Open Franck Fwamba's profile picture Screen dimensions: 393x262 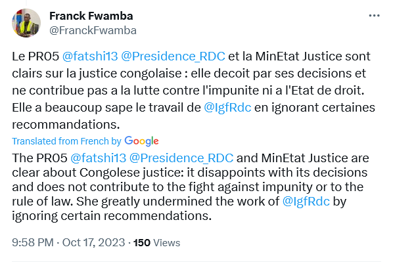[x=26, y=23]
